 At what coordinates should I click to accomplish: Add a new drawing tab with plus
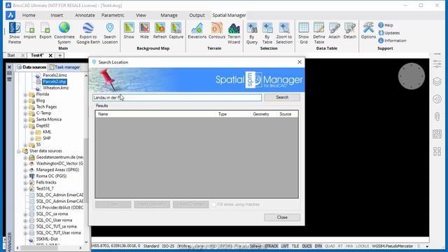tap(59, 55)
